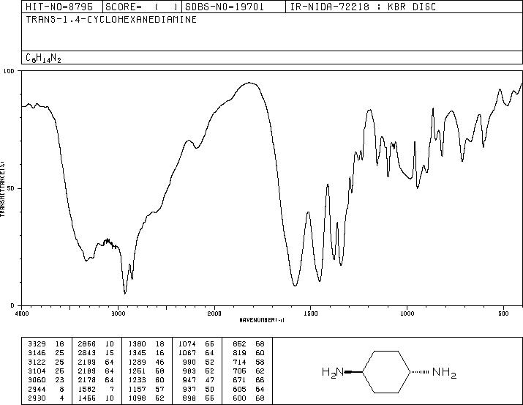Select peak table entry 2866
The image size is (523, 405).
click(87, 343)
